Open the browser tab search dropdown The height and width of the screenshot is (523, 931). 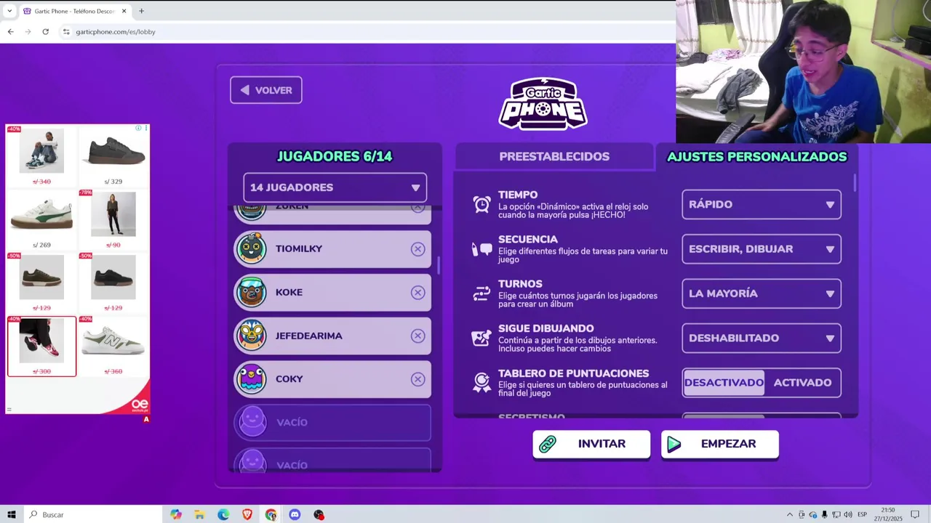[9, 11]
